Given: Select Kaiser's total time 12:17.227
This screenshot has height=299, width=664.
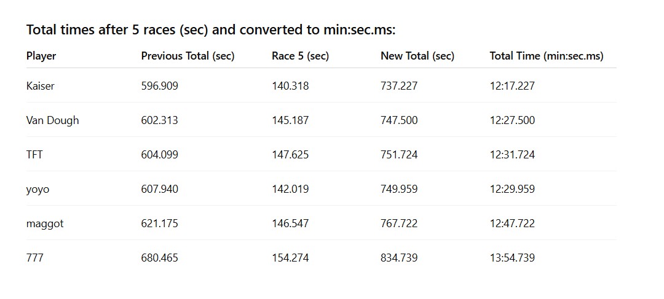Looking at the screenshot, I should tap(512, 86).
